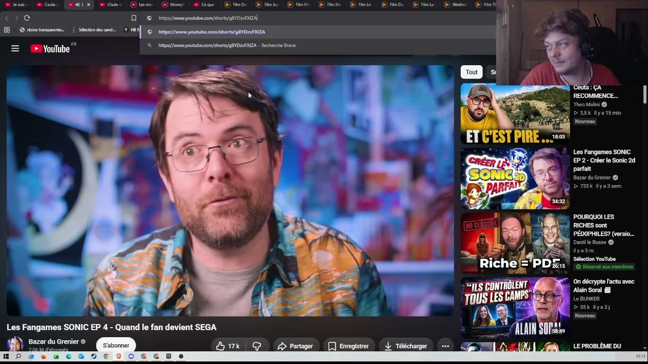Screen dimensions: 648x364
Task: Choose the 'Recherche Brave' search suggestion
Action: 318,45
